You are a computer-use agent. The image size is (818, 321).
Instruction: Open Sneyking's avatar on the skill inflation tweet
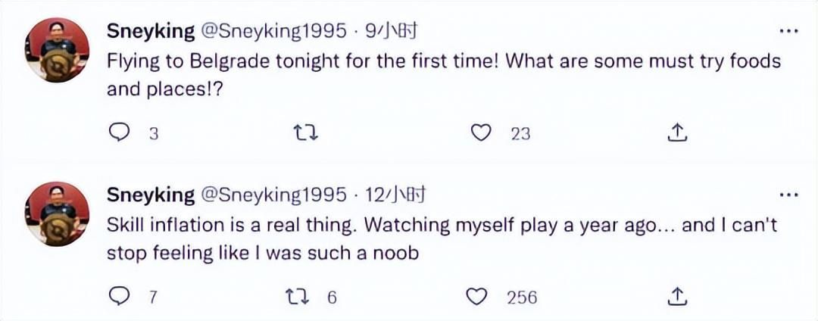point(58,212)
